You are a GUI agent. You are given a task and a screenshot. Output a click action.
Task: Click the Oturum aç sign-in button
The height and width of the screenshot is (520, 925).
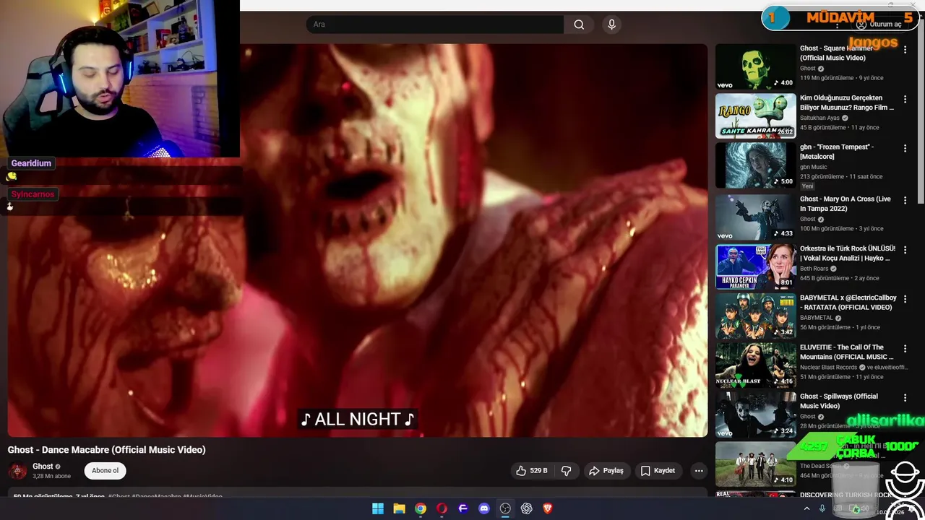point(879,25)
